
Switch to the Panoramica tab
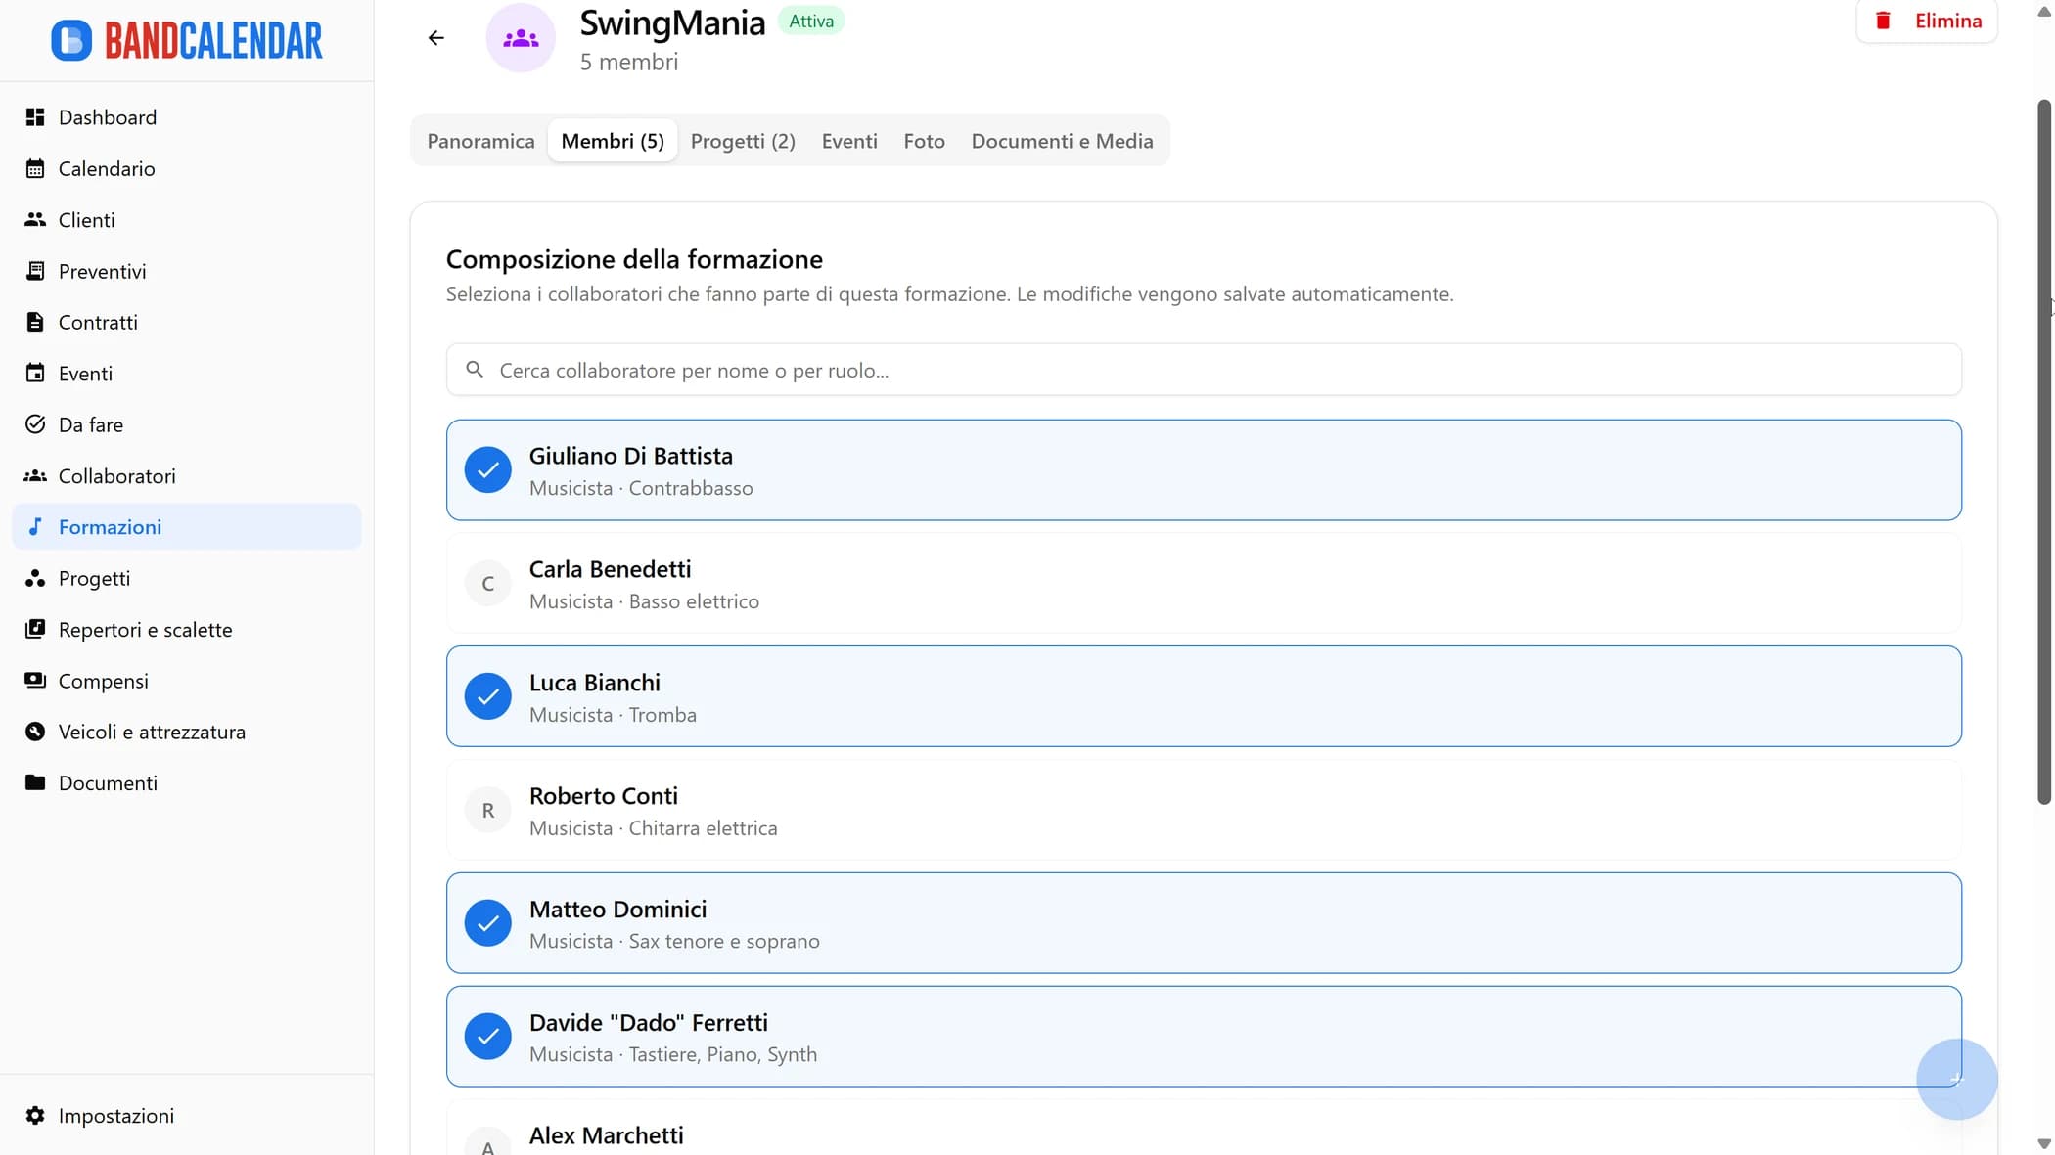tap(480, 141)
